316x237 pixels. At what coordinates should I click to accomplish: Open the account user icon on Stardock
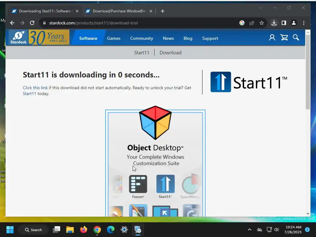pos(272,37)
